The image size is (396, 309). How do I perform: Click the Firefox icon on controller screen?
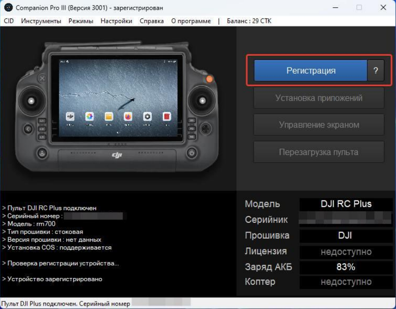(128, 116)
